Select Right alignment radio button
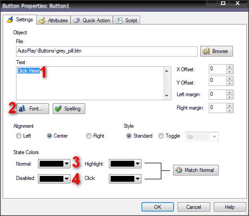This screenshot has width=249, height=216. coord(89,136)
